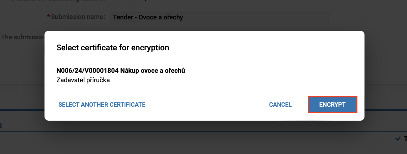Viewport: 407px width, 154px height.
Task: Click the partial blue heading on left edge
Action: [1, 125]
